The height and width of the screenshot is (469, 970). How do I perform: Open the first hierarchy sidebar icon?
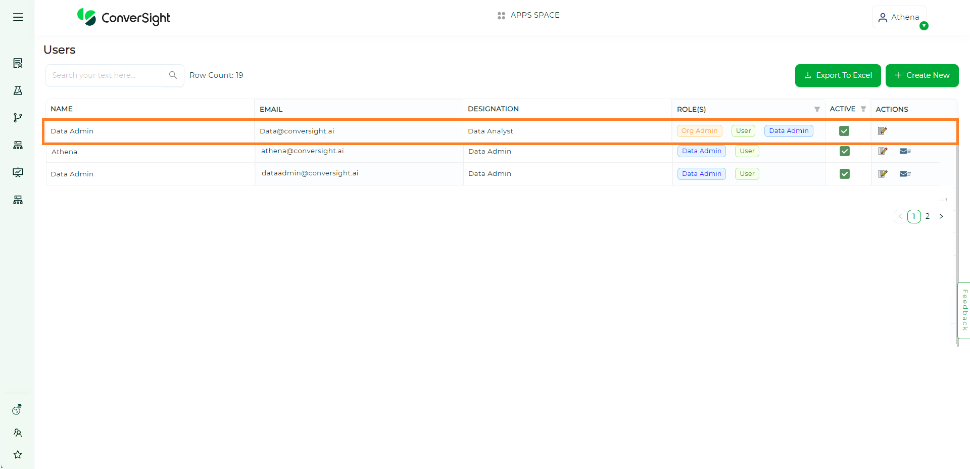pyautogui.click(x=18, y=145)
